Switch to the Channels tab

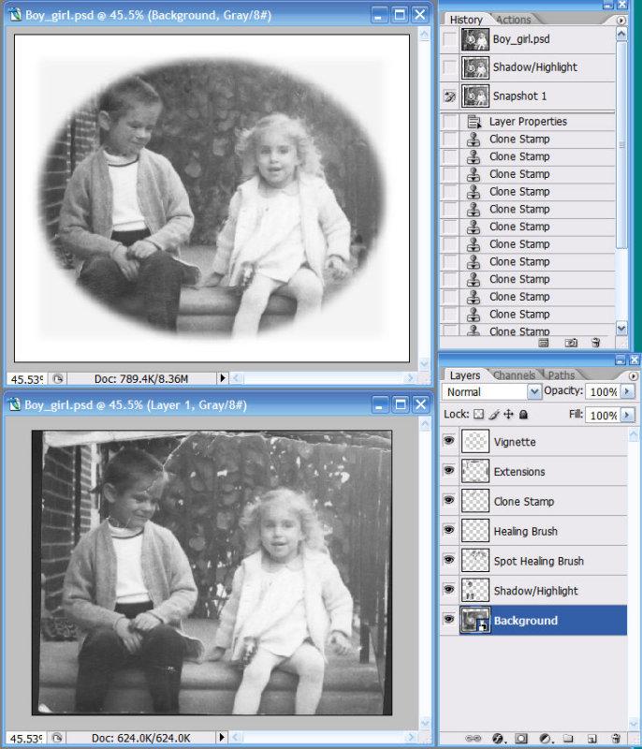pyautogui.click(x=515, y=375)
